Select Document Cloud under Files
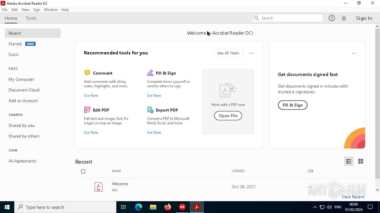 [x=24, y=90]
